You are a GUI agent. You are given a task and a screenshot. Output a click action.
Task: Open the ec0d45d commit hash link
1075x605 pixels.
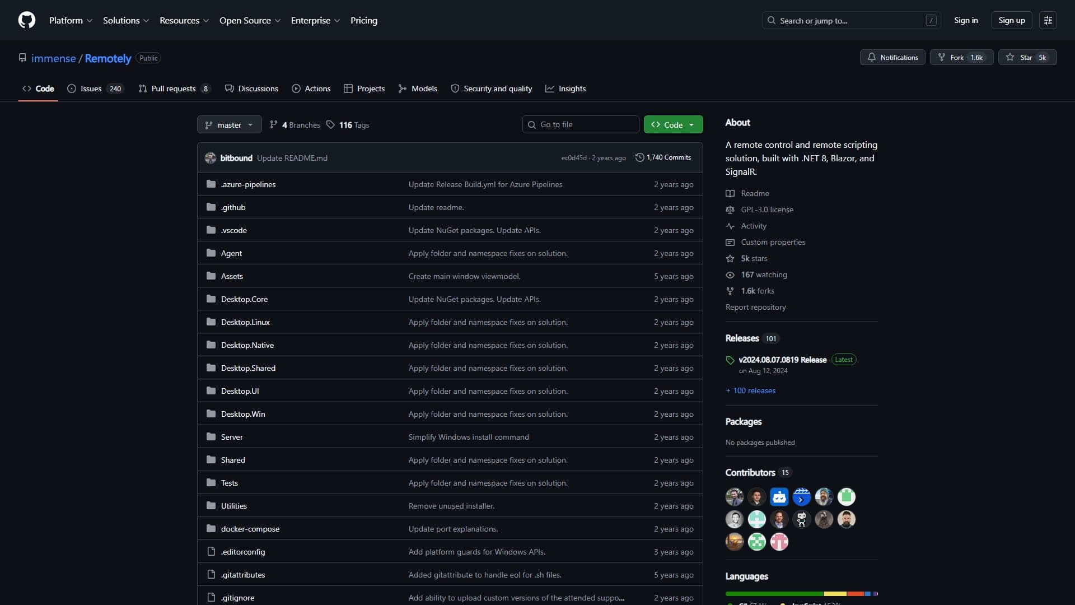tap(574, 158)
